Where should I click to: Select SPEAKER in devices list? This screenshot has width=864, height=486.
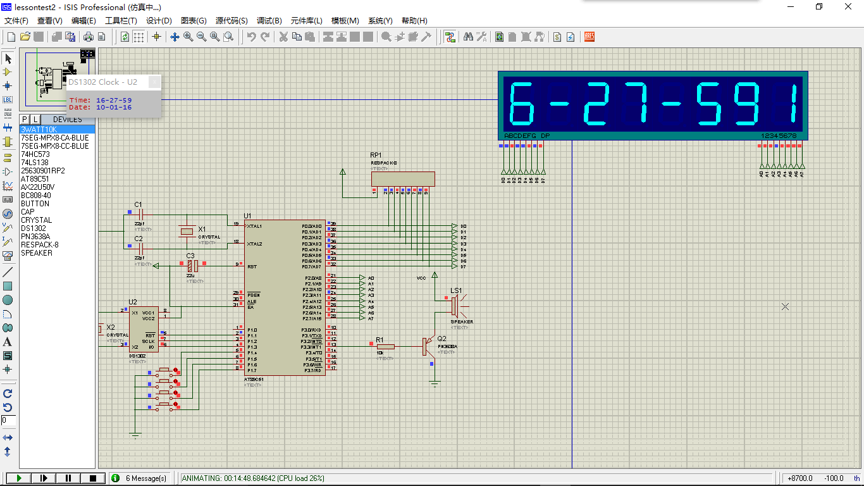pos(58,253)
